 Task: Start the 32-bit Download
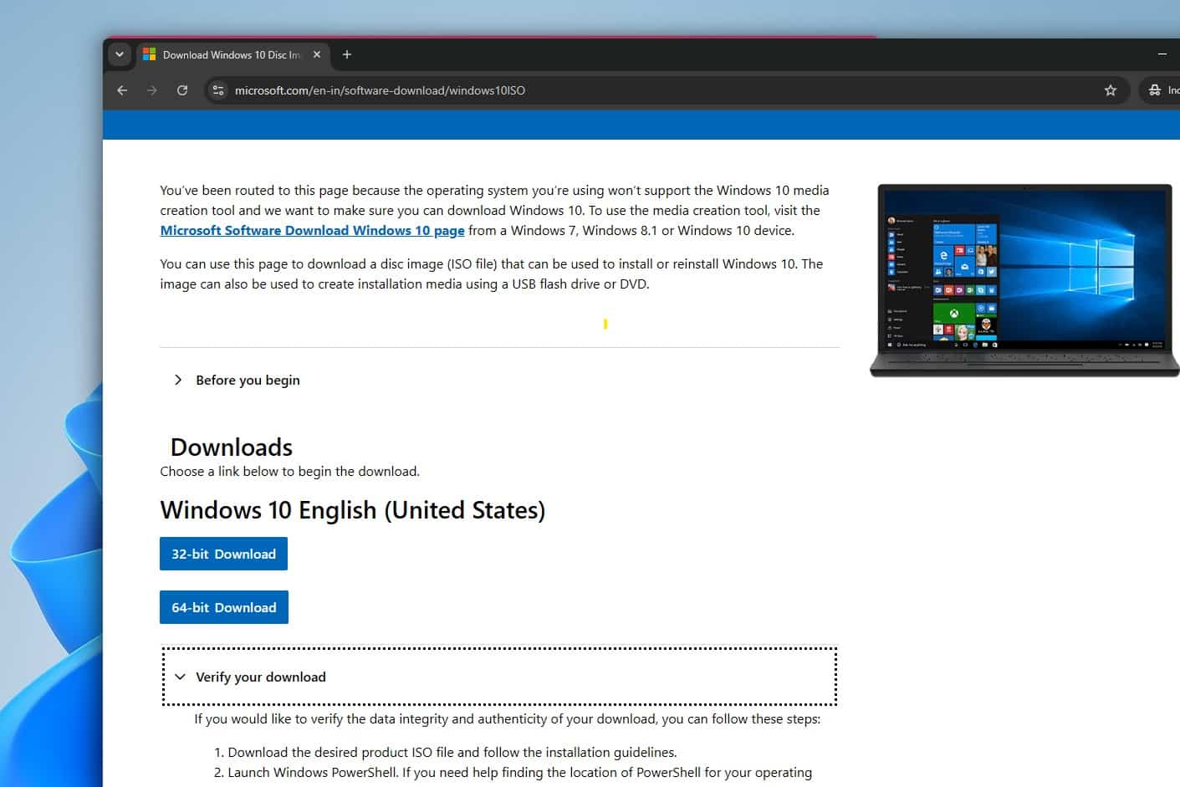point(223,554)
